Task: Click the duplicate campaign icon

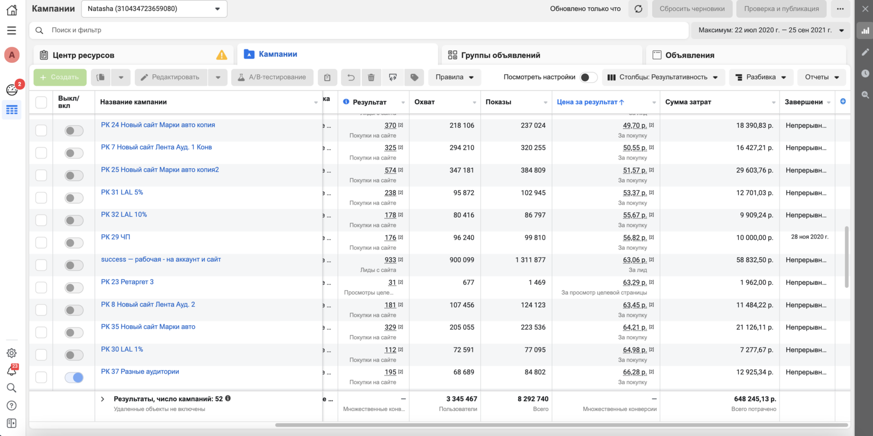Action: (x=101, y=77)
